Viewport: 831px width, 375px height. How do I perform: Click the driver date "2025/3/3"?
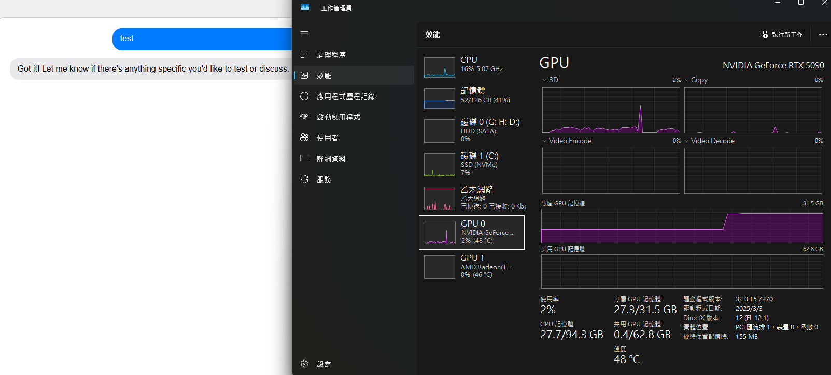749,309
